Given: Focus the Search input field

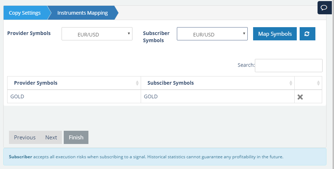Looking at the screenshot, I should 289,65.
